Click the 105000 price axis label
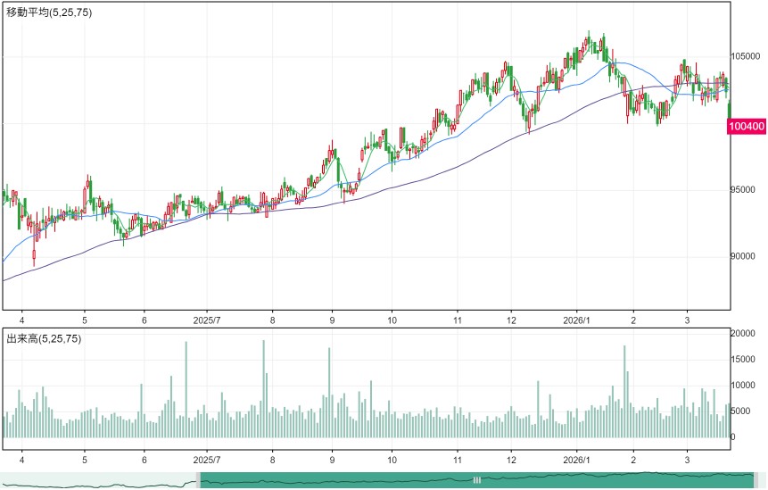Screen dimensions: 768x490 point(746,56)
